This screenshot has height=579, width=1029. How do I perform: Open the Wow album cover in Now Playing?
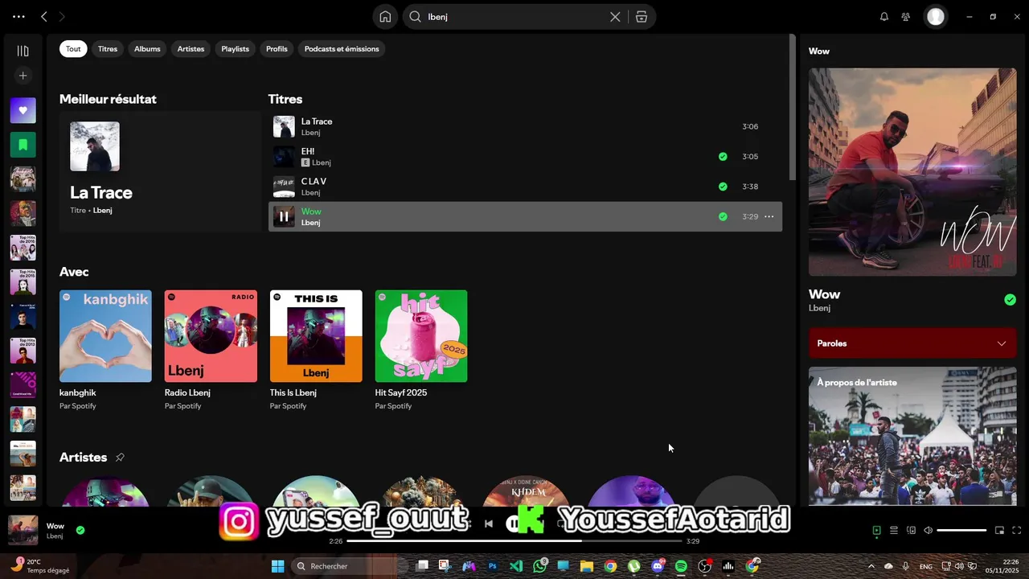[912, 172]
